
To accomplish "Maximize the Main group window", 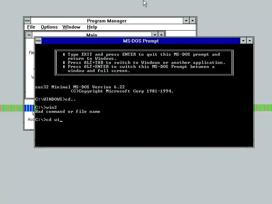I will [161, 34].
